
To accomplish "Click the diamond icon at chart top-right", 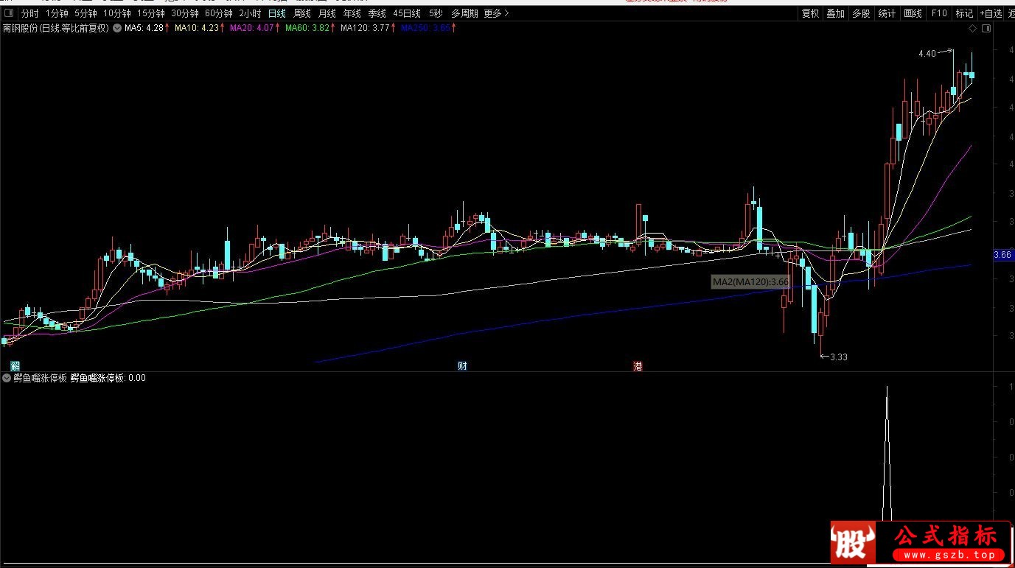I will 972,29.
